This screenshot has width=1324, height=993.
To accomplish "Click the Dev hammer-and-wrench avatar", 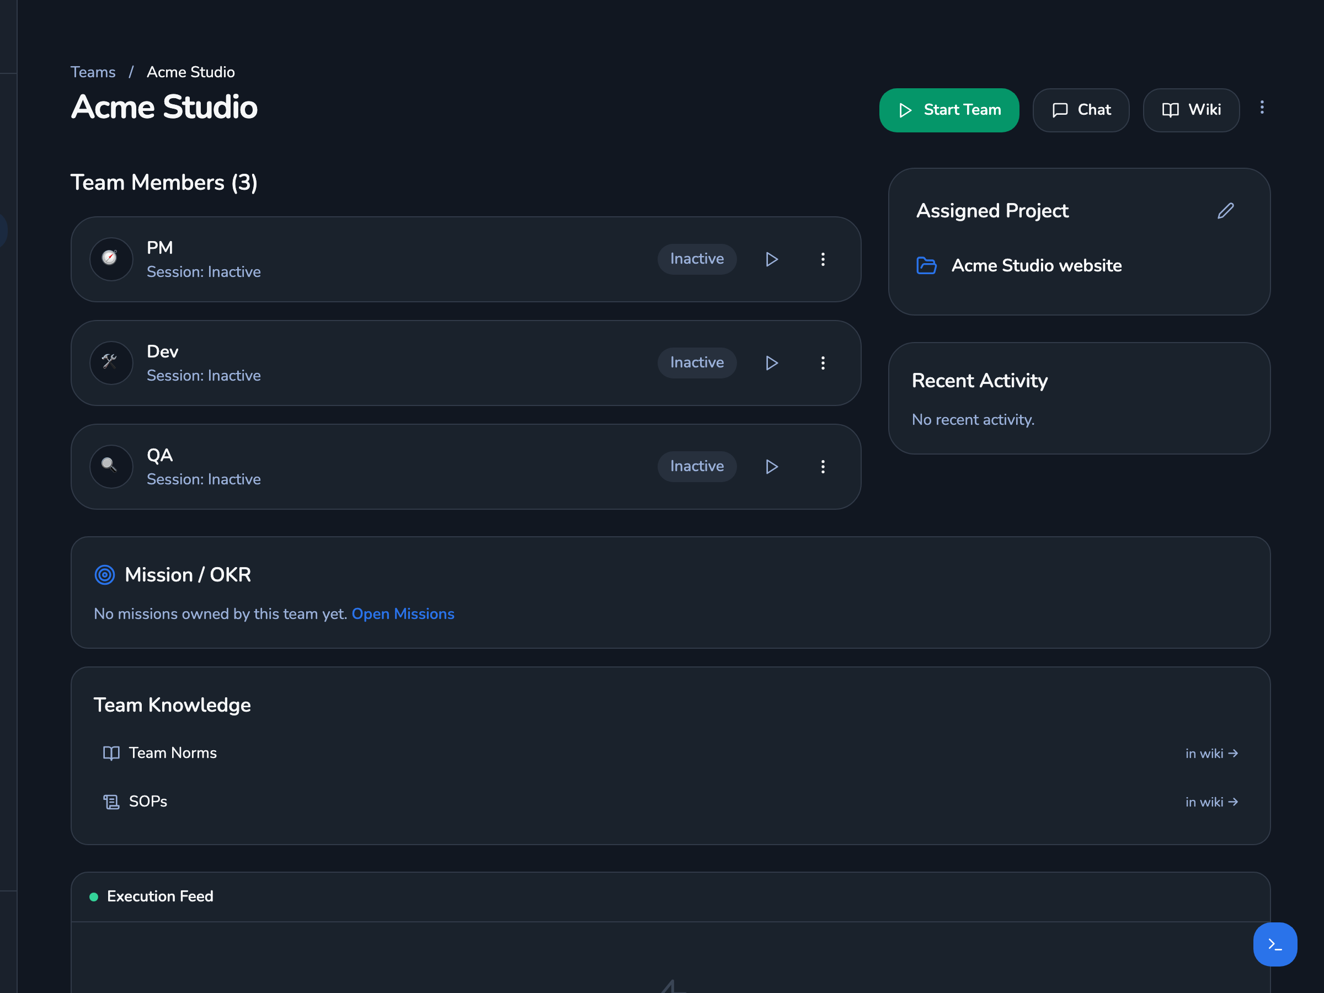I will pyautogui.click(x=111, y=363).
